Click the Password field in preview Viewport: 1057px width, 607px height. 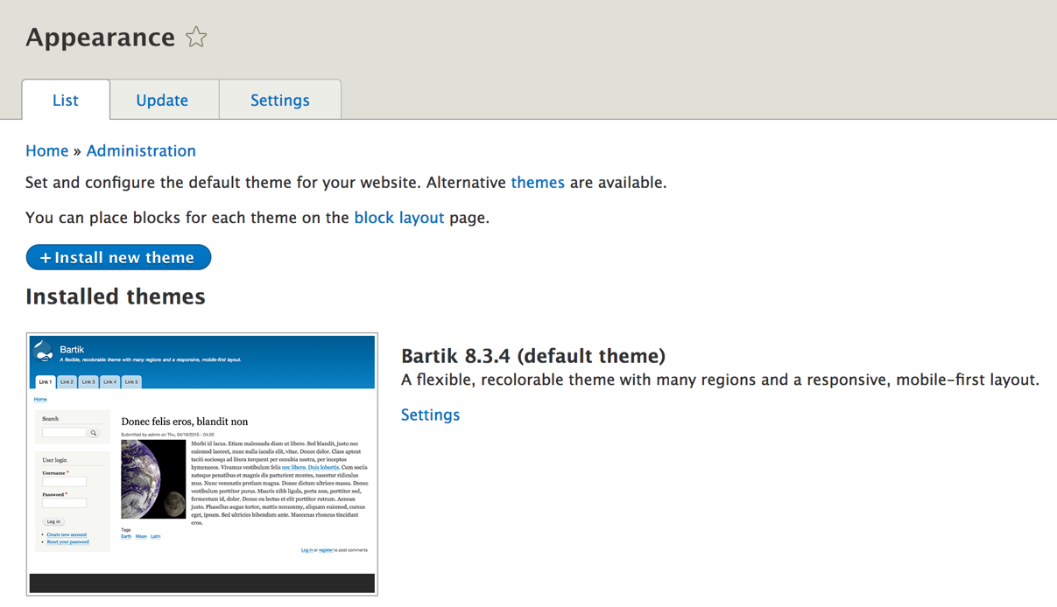(x=65, y=504)
